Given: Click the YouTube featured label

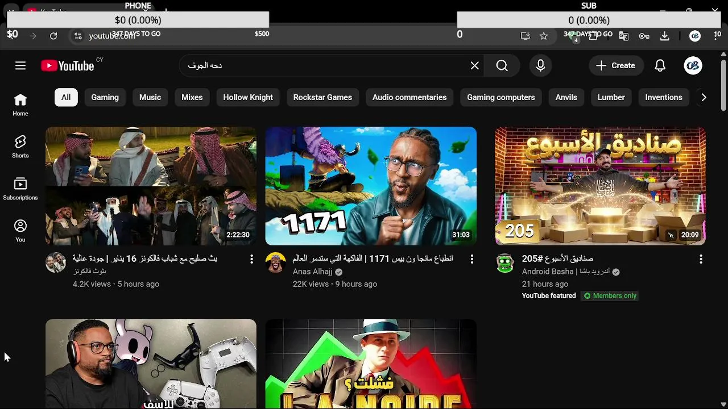Looking at the screenshot, I should coord(549,295).
